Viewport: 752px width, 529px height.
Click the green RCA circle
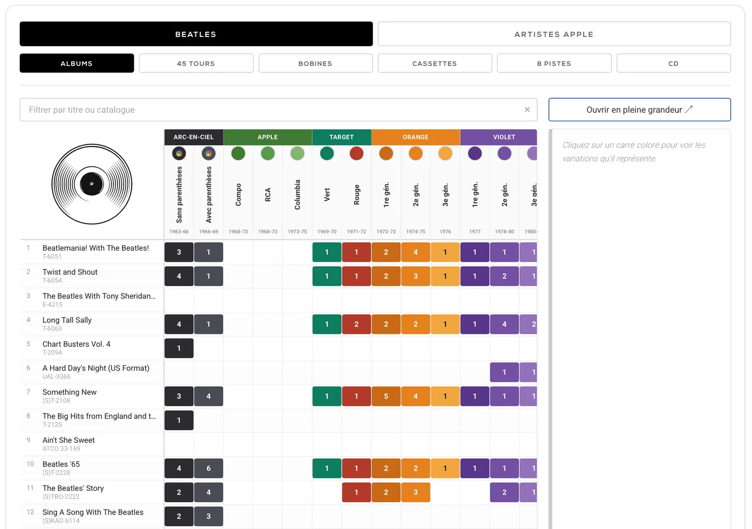267,153
